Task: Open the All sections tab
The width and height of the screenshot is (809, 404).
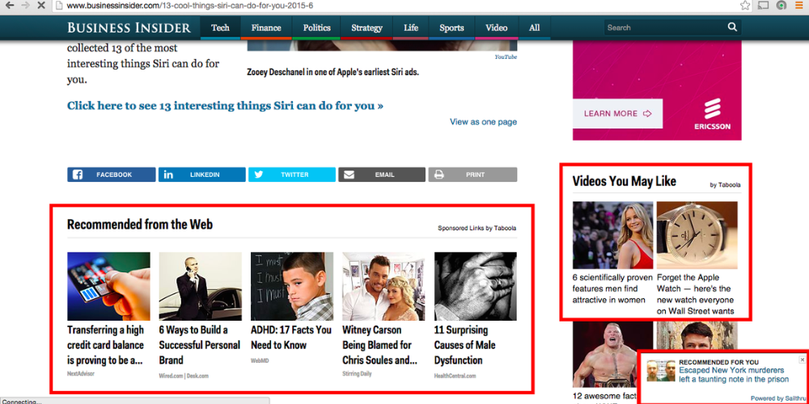Action: pyautogui.click(x=535, y=27)
